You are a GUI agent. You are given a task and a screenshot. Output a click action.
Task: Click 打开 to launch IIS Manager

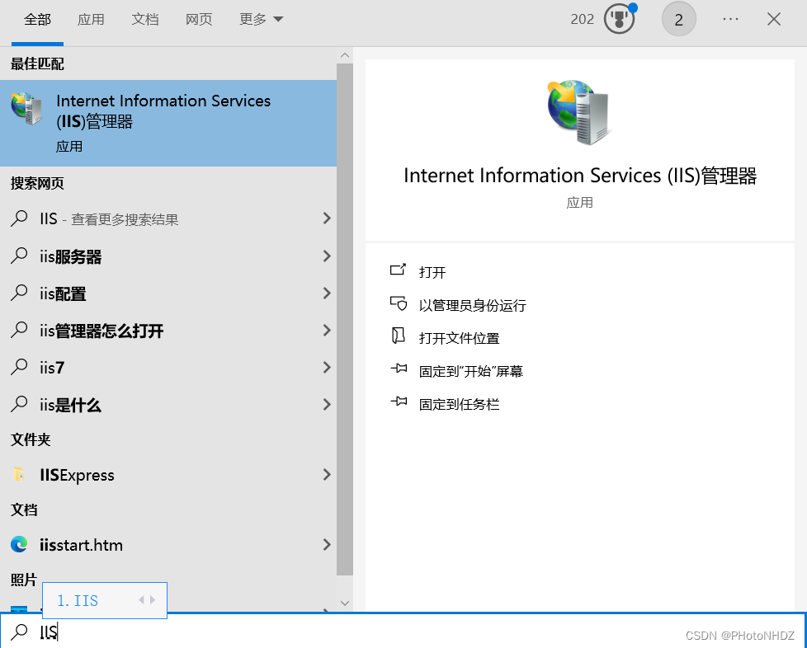point(432,272)
